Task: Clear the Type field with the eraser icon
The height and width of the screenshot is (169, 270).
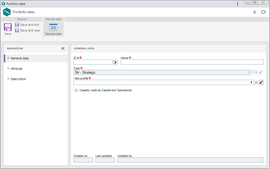Action: click(261, 72)
